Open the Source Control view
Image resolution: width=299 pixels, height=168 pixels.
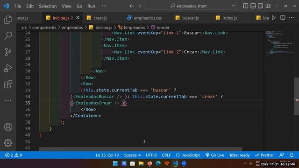[x=8, y=52]
